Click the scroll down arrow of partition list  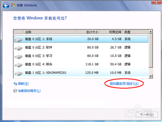coord(151,76)
